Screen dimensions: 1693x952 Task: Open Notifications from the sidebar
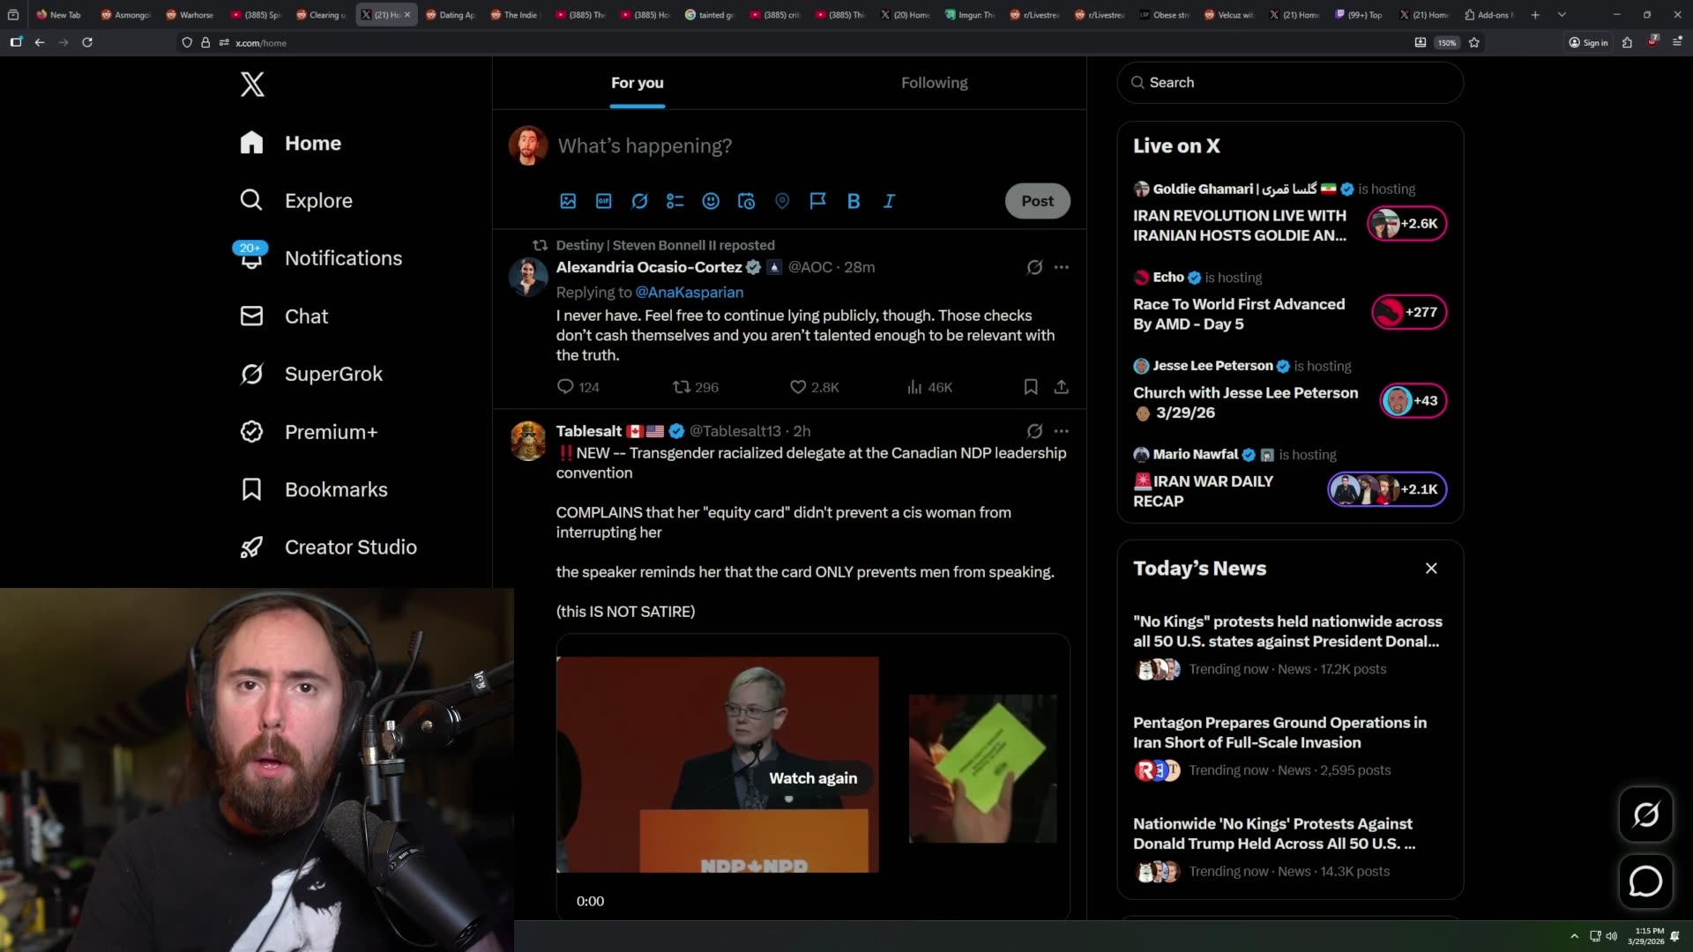pos(343,258)
